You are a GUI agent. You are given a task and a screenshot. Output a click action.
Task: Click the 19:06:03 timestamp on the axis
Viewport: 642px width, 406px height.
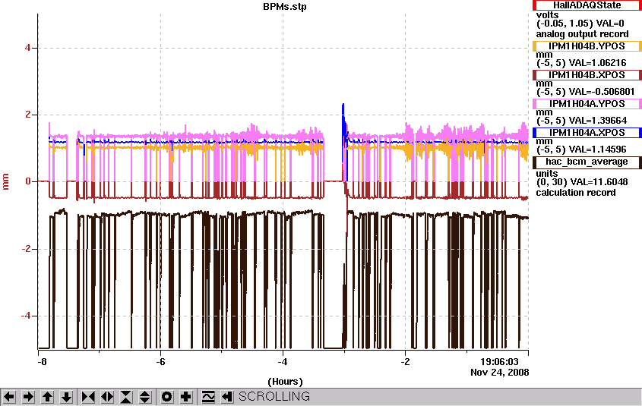(499, 362)
